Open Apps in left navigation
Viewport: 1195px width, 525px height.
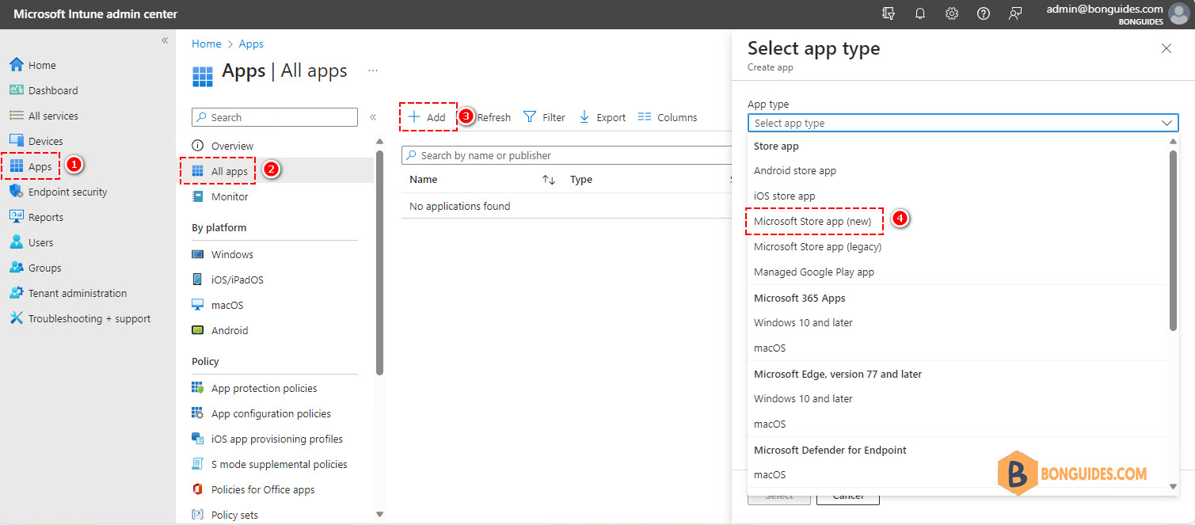(x=40, y=166)
